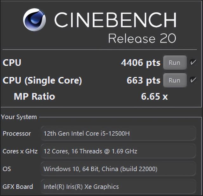This screenshot has height=196, width=203.
Task: Select the MP Ratio 6.65 x value
Action: point(154,96)
